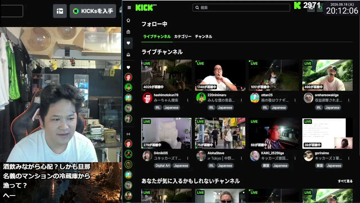The image size is (360, 203).
Task: Open the more options menu for AlohaSteve
Action: click(241, 158)
